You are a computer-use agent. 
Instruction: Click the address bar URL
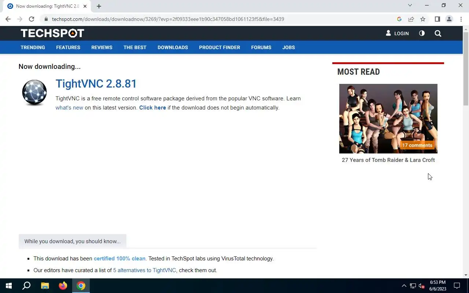168,19
